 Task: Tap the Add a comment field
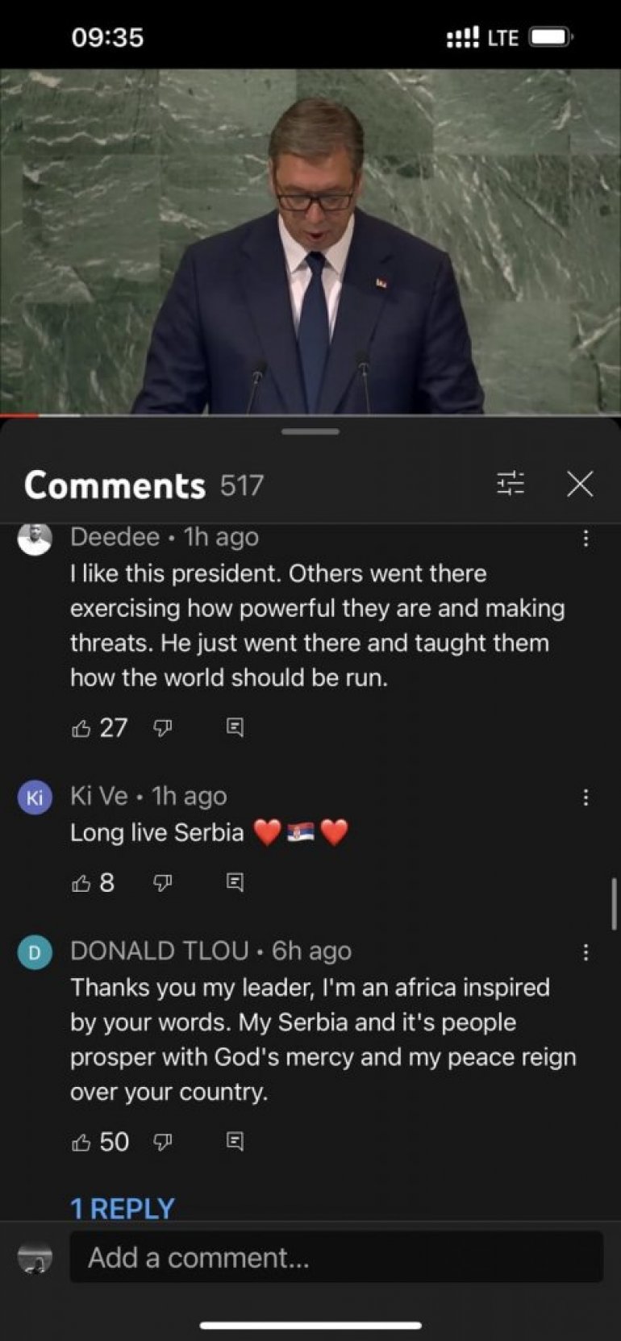[x=336, y=1257]
